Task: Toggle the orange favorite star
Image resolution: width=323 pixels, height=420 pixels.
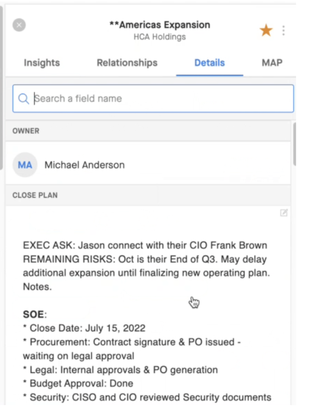Action: pos(266,30)
